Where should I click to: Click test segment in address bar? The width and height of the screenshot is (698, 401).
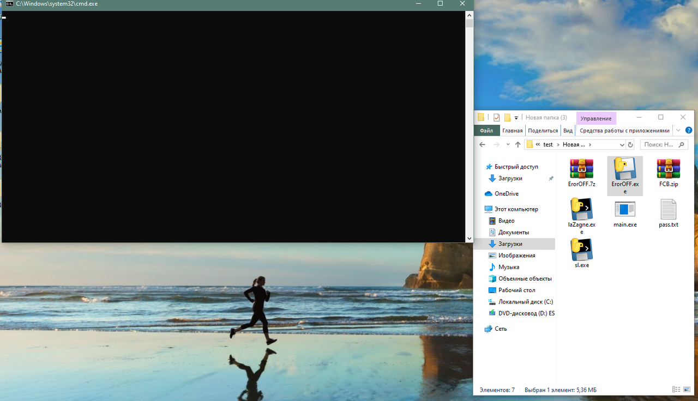548,144
